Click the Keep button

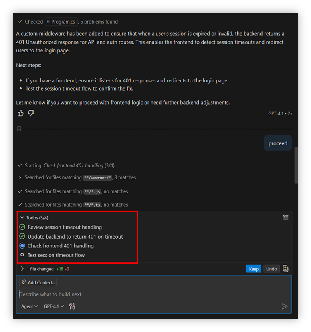(x=254, y=269)
